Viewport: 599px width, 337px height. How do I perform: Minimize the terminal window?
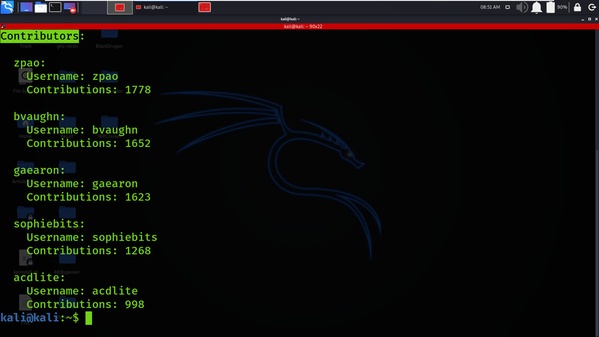(x=583, y=19)
